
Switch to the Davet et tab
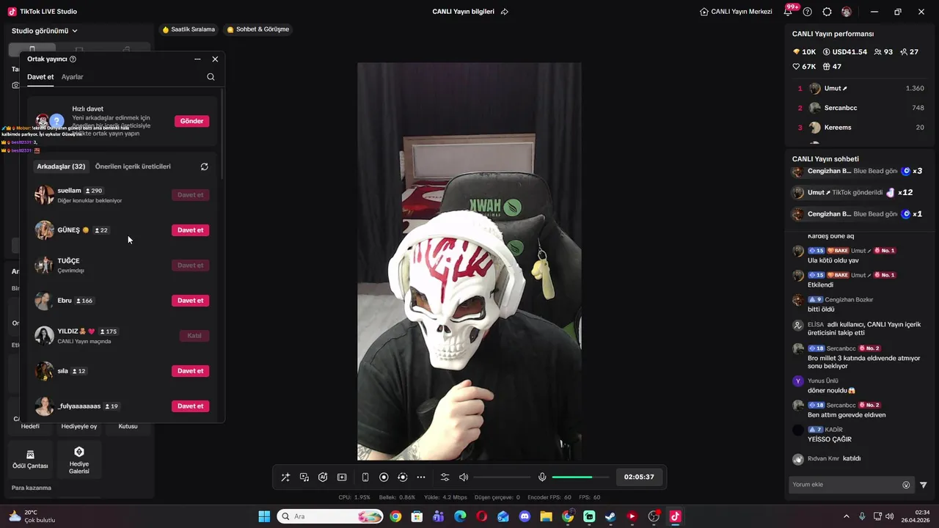click(x=40, y=77)
